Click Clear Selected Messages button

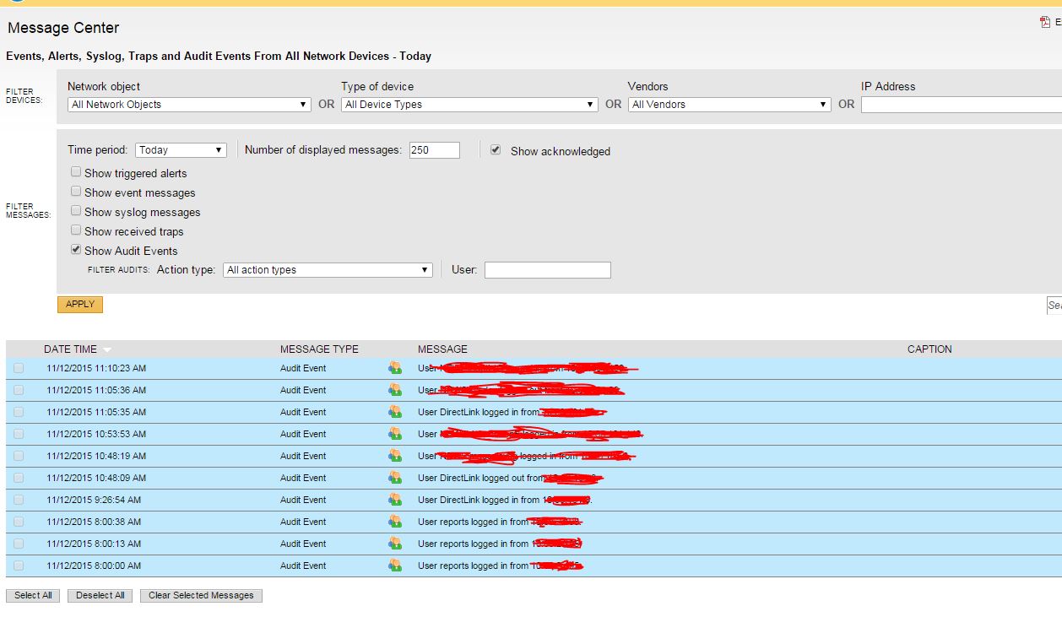pos(201,595)
